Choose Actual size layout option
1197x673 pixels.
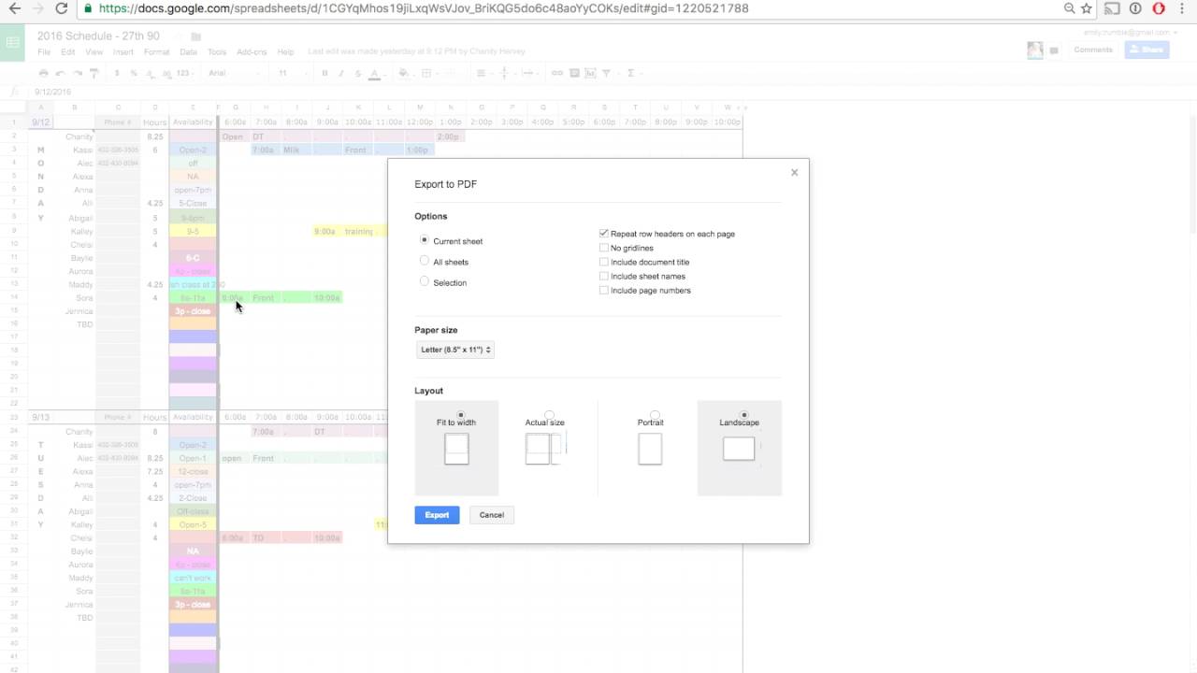click(x=549, y=414)
